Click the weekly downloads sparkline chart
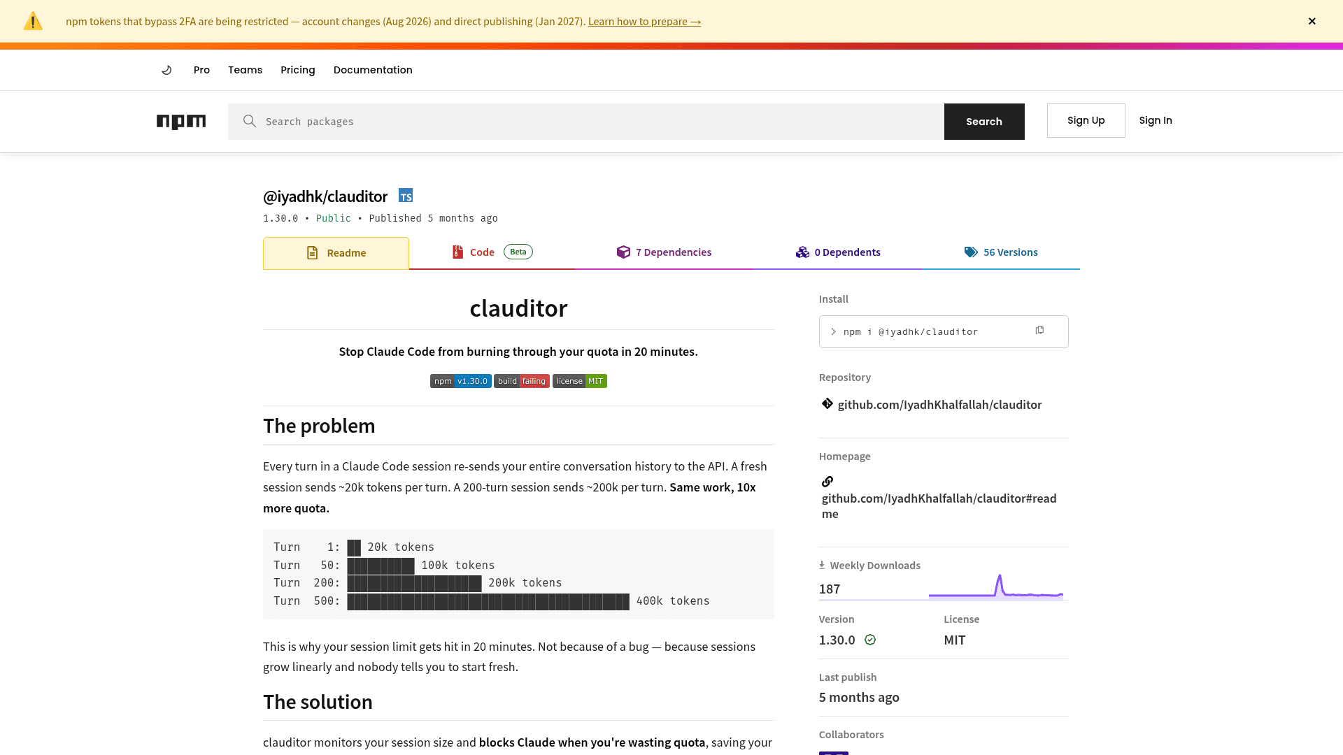 pos(996,587)
